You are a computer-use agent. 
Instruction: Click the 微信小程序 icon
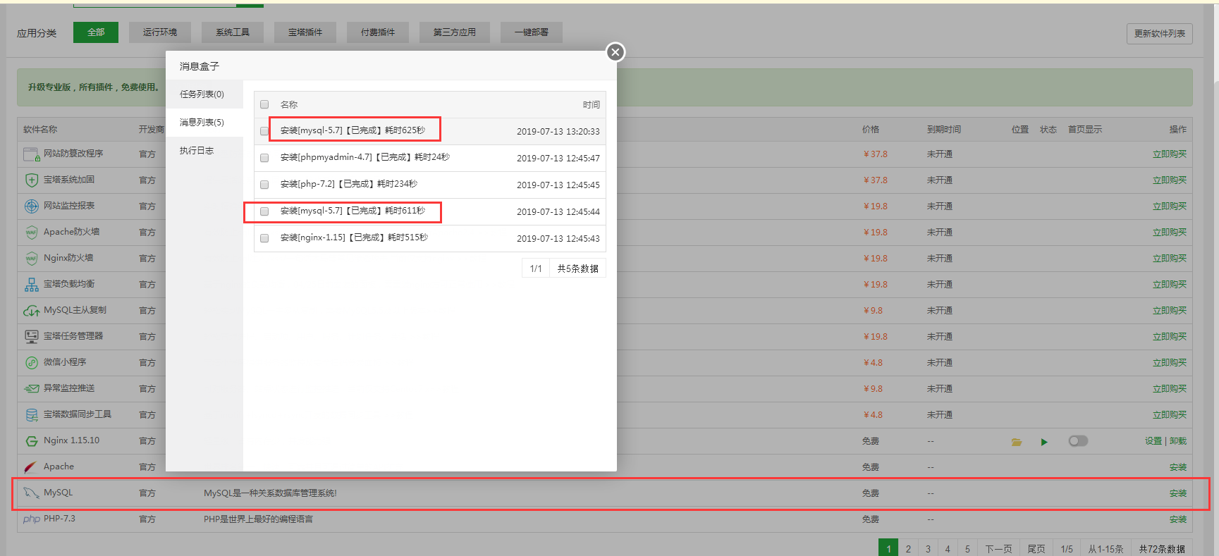click(32, 362)
